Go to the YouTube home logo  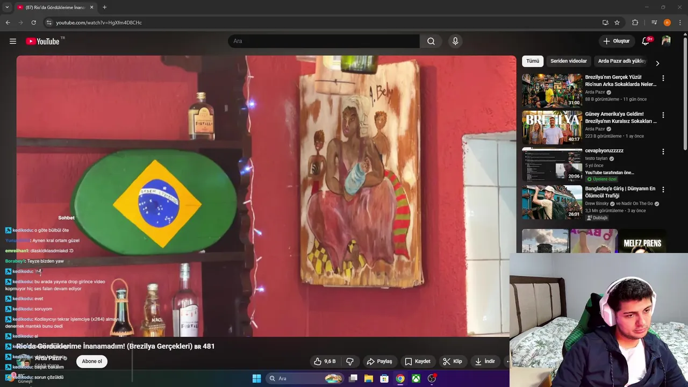click(x=42, y=41)
